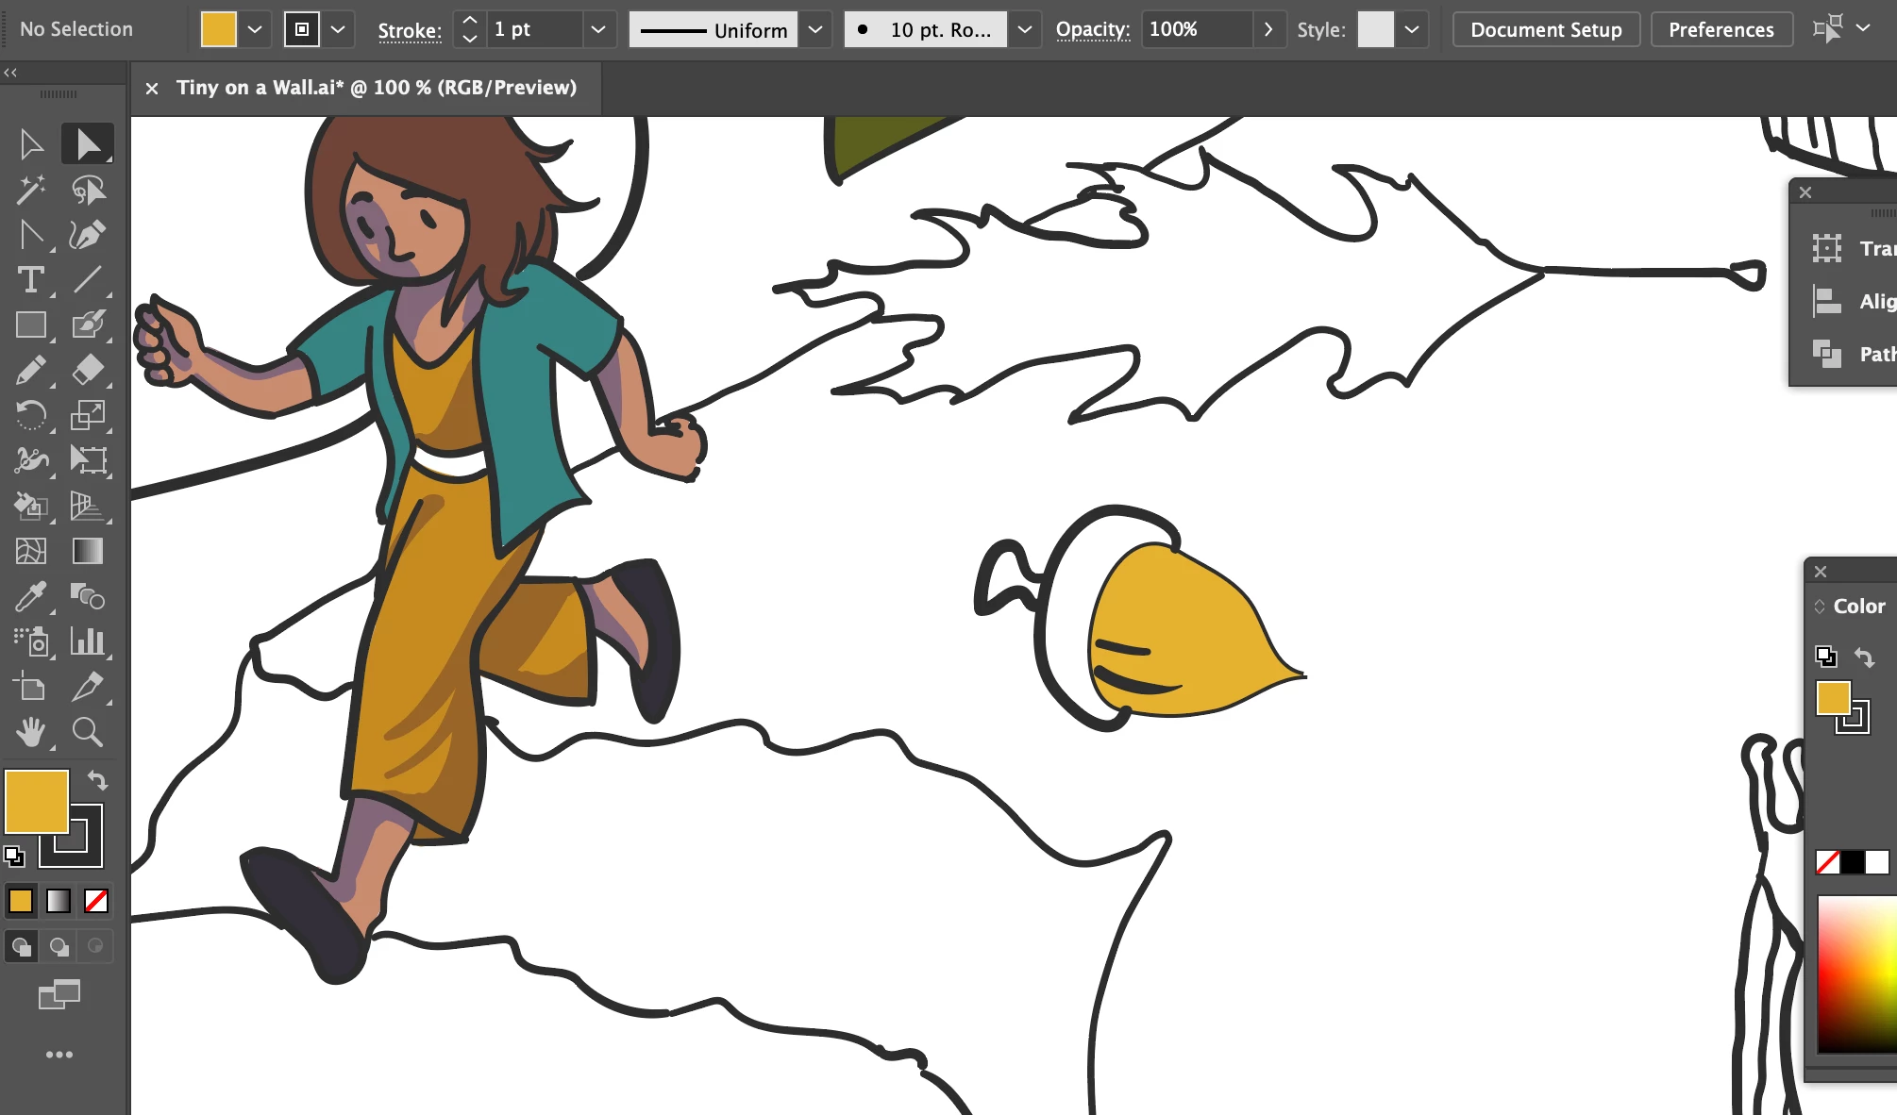
Task: Enable Draw Behind mode
Action: [59, 946]
